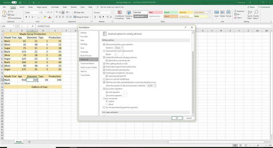This screenshot has height=148, width=273.
Task: Select Customize Ribbon in Excel Options sidebar
Action: [87, 63]
